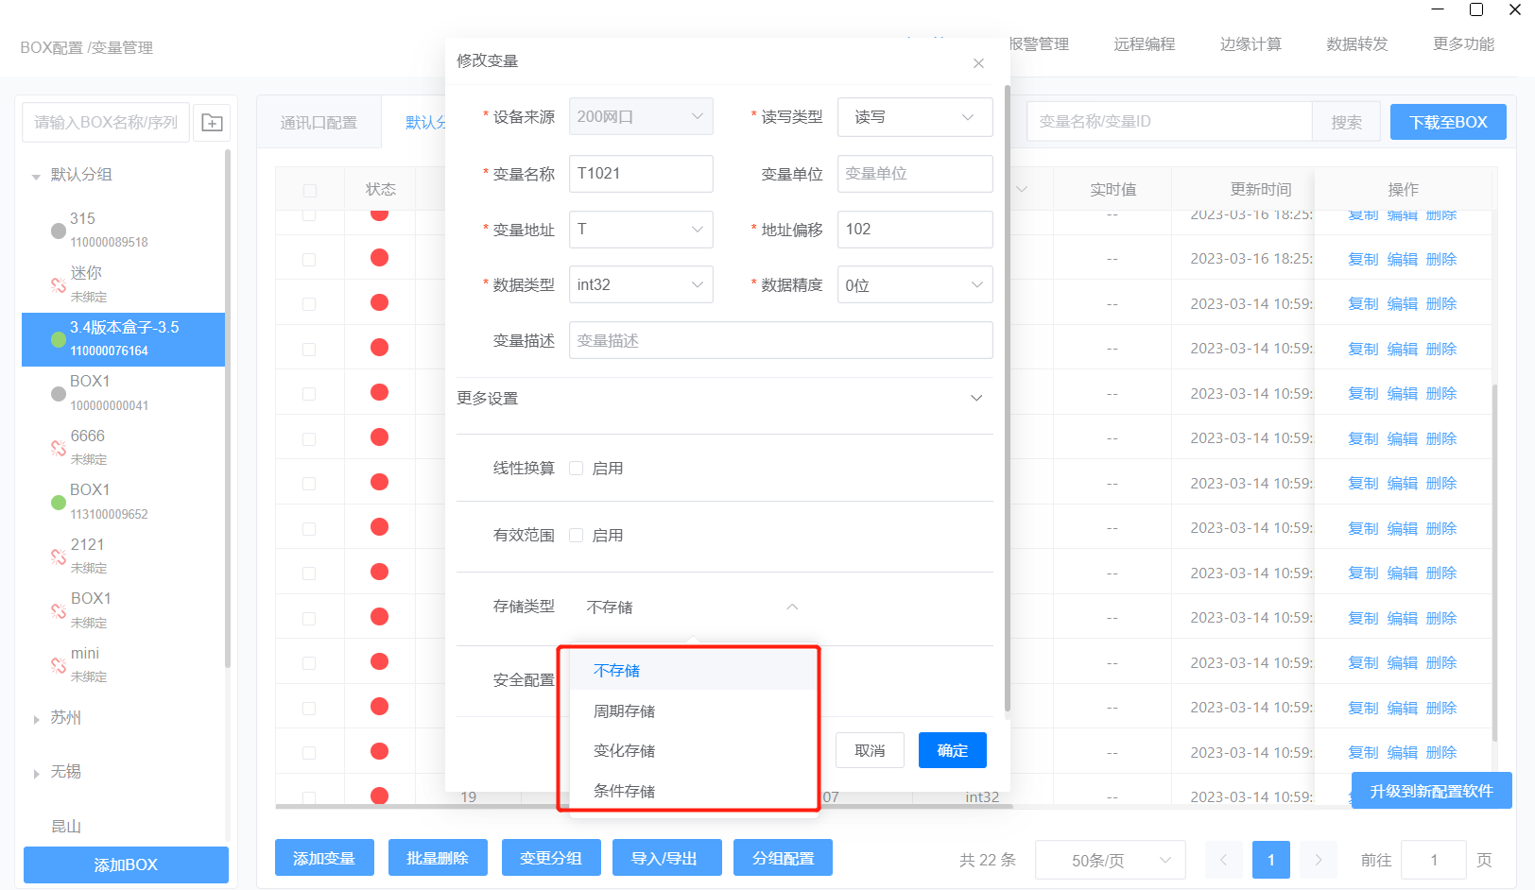The image size is (1535, 890).
Task: Go to previous page arrow in pagination
Action: tap(1223, 860)
